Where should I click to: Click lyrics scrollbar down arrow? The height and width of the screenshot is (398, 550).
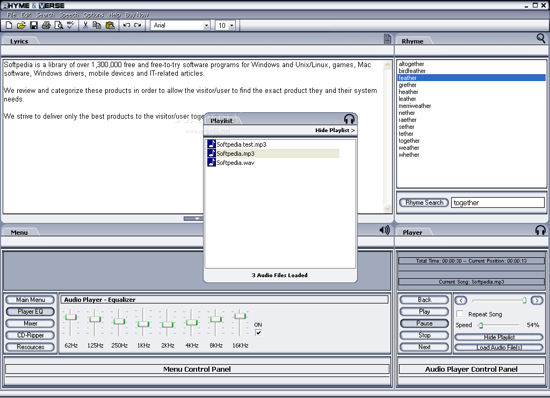point(388,208)
